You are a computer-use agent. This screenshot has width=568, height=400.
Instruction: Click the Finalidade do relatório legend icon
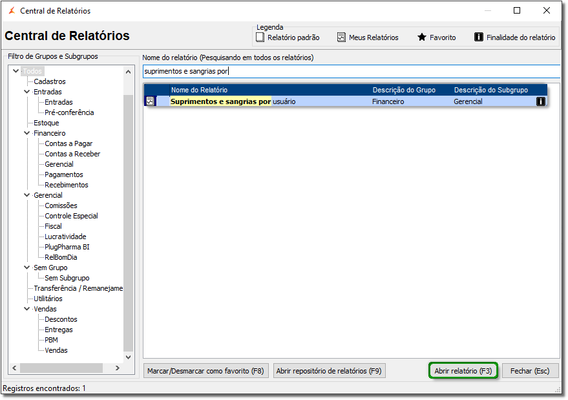click(x=479, y=37)
